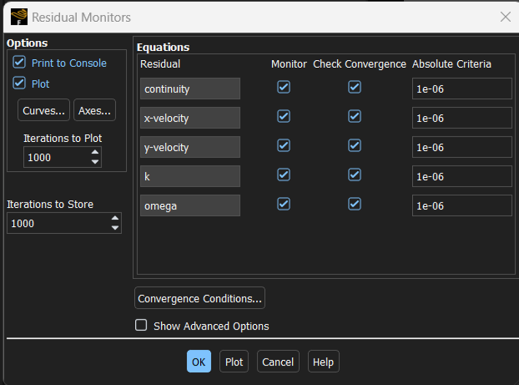Uncheck the Plot option checkbox

[x=20, y=84]
